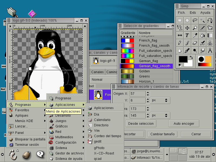Select the Golden gradient

click(x=146, y=71)
